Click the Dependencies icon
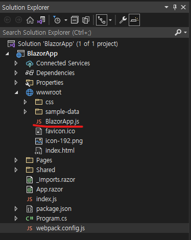Image resolution: width=191 pixels, height=240 pixels. tap(30, 73)
